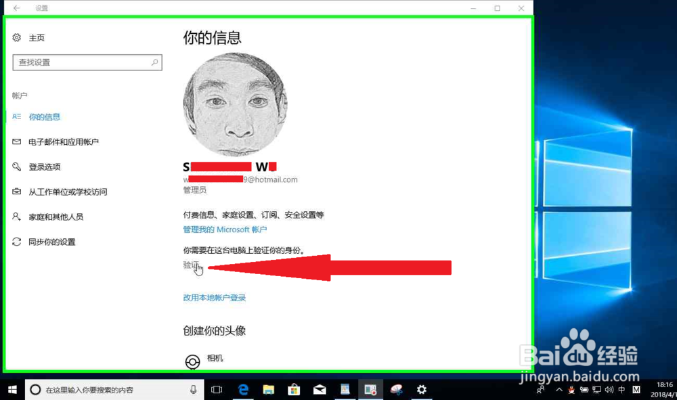Launch Microsoft Edge from the taskbar
The image size is (677, 400).
point(243,389)
